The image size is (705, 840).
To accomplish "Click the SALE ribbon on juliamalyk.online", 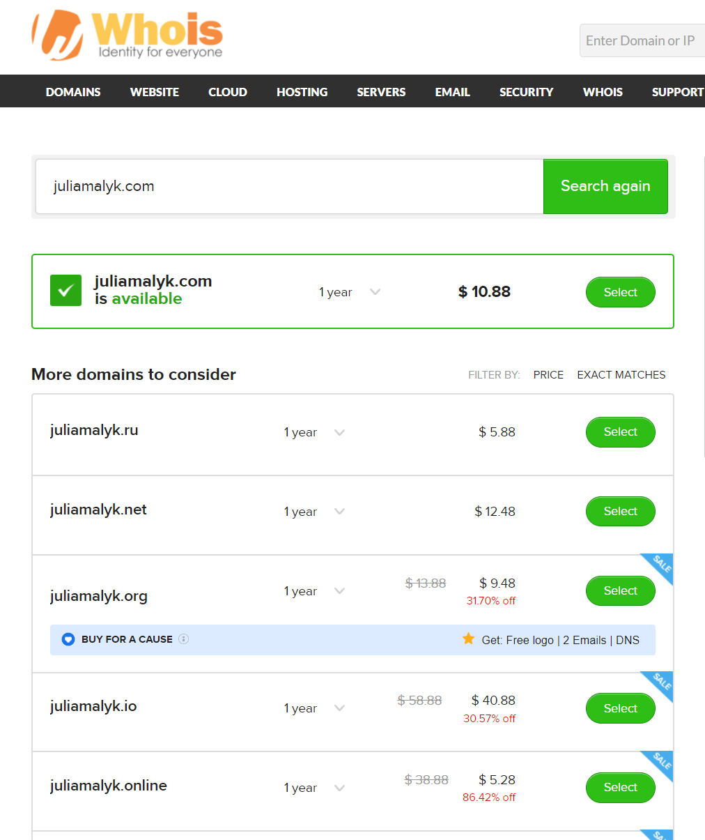I will coord(660,763).
